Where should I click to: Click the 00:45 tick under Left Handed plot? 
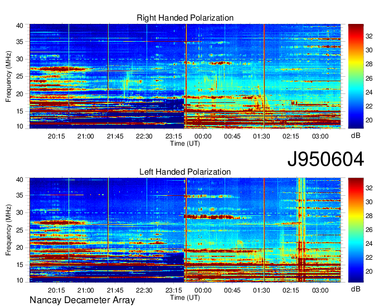tap(232, 290)
